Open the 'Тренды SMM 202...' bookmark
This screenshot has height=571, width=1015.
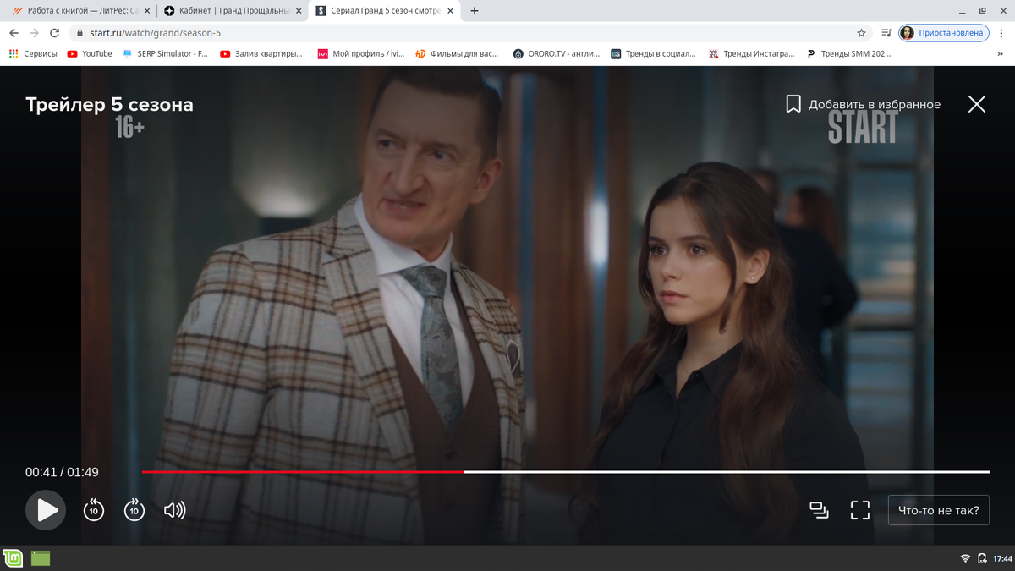848,53
